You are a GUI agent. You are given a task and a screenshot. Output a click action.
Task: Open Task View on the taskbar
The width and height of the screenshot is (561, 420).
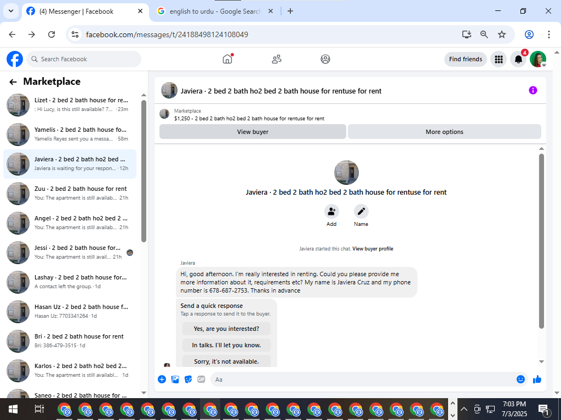coord(39,409)
